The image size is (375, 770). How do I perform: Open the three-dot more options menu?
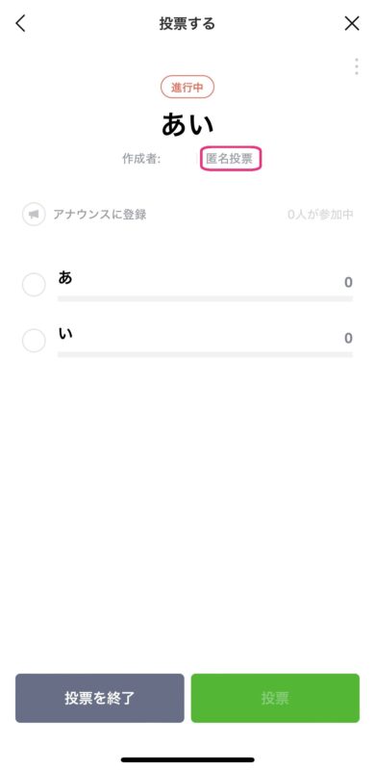click(x=357, y=66)
